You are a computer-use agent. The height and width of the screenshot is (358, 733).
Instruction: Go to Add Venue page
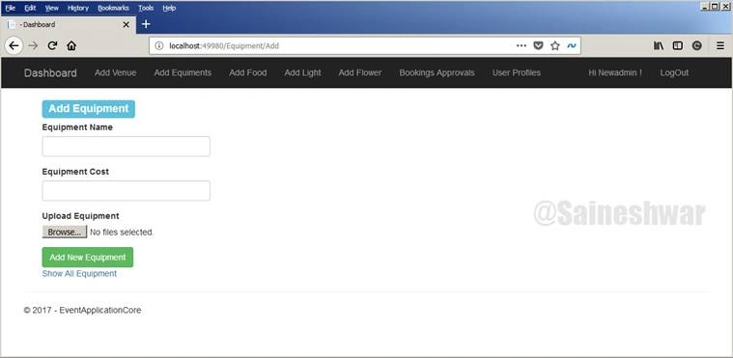click(x=116, y=73)
